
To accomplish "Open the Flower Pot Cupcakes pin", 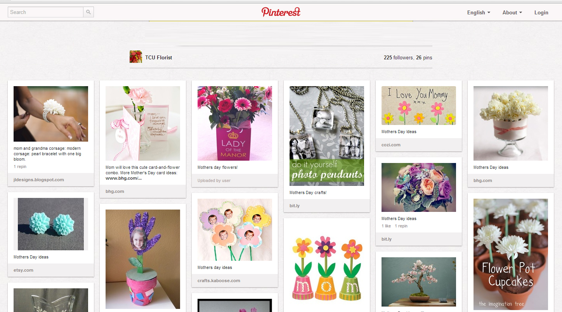I will pyautogui.click(x=511, y=255).
